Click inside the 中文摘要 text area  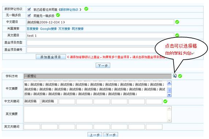(96, 89)
